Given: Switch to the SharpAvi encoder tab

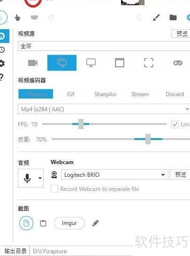Looking at the screenshot, I should (105, 94).
